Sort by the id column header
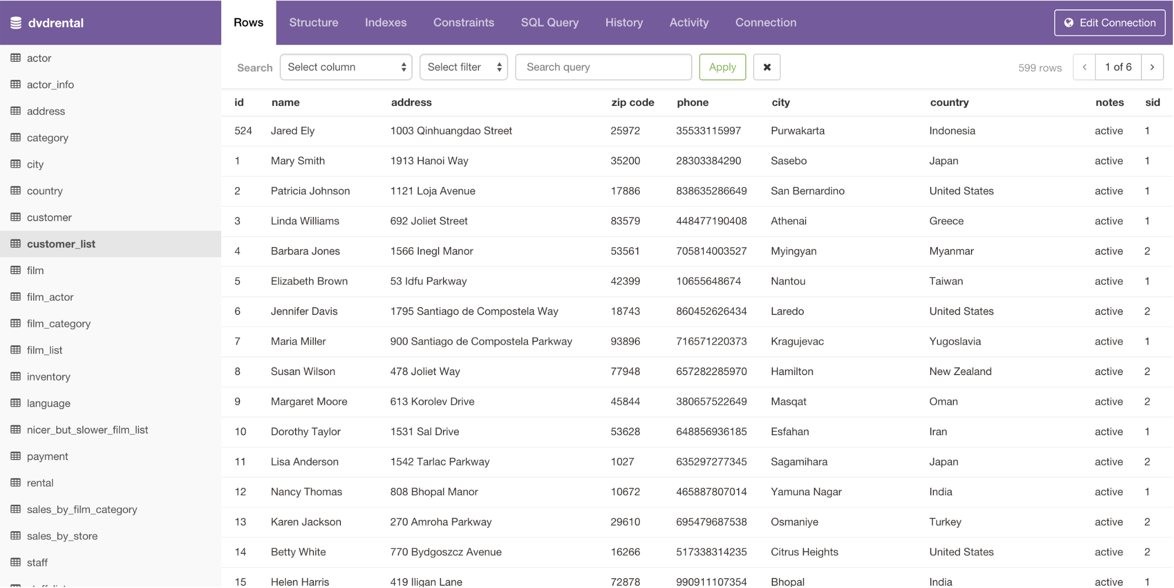Viewport: 1174px width, 588px height. pyautogui.click(x=239, y=102)
